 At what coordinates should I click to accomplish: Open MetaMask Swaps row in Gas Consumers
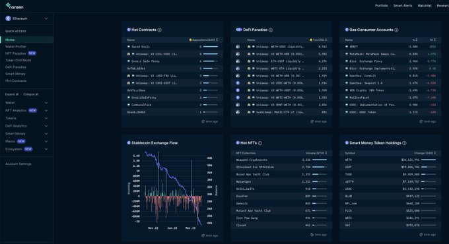pos(390,54)
